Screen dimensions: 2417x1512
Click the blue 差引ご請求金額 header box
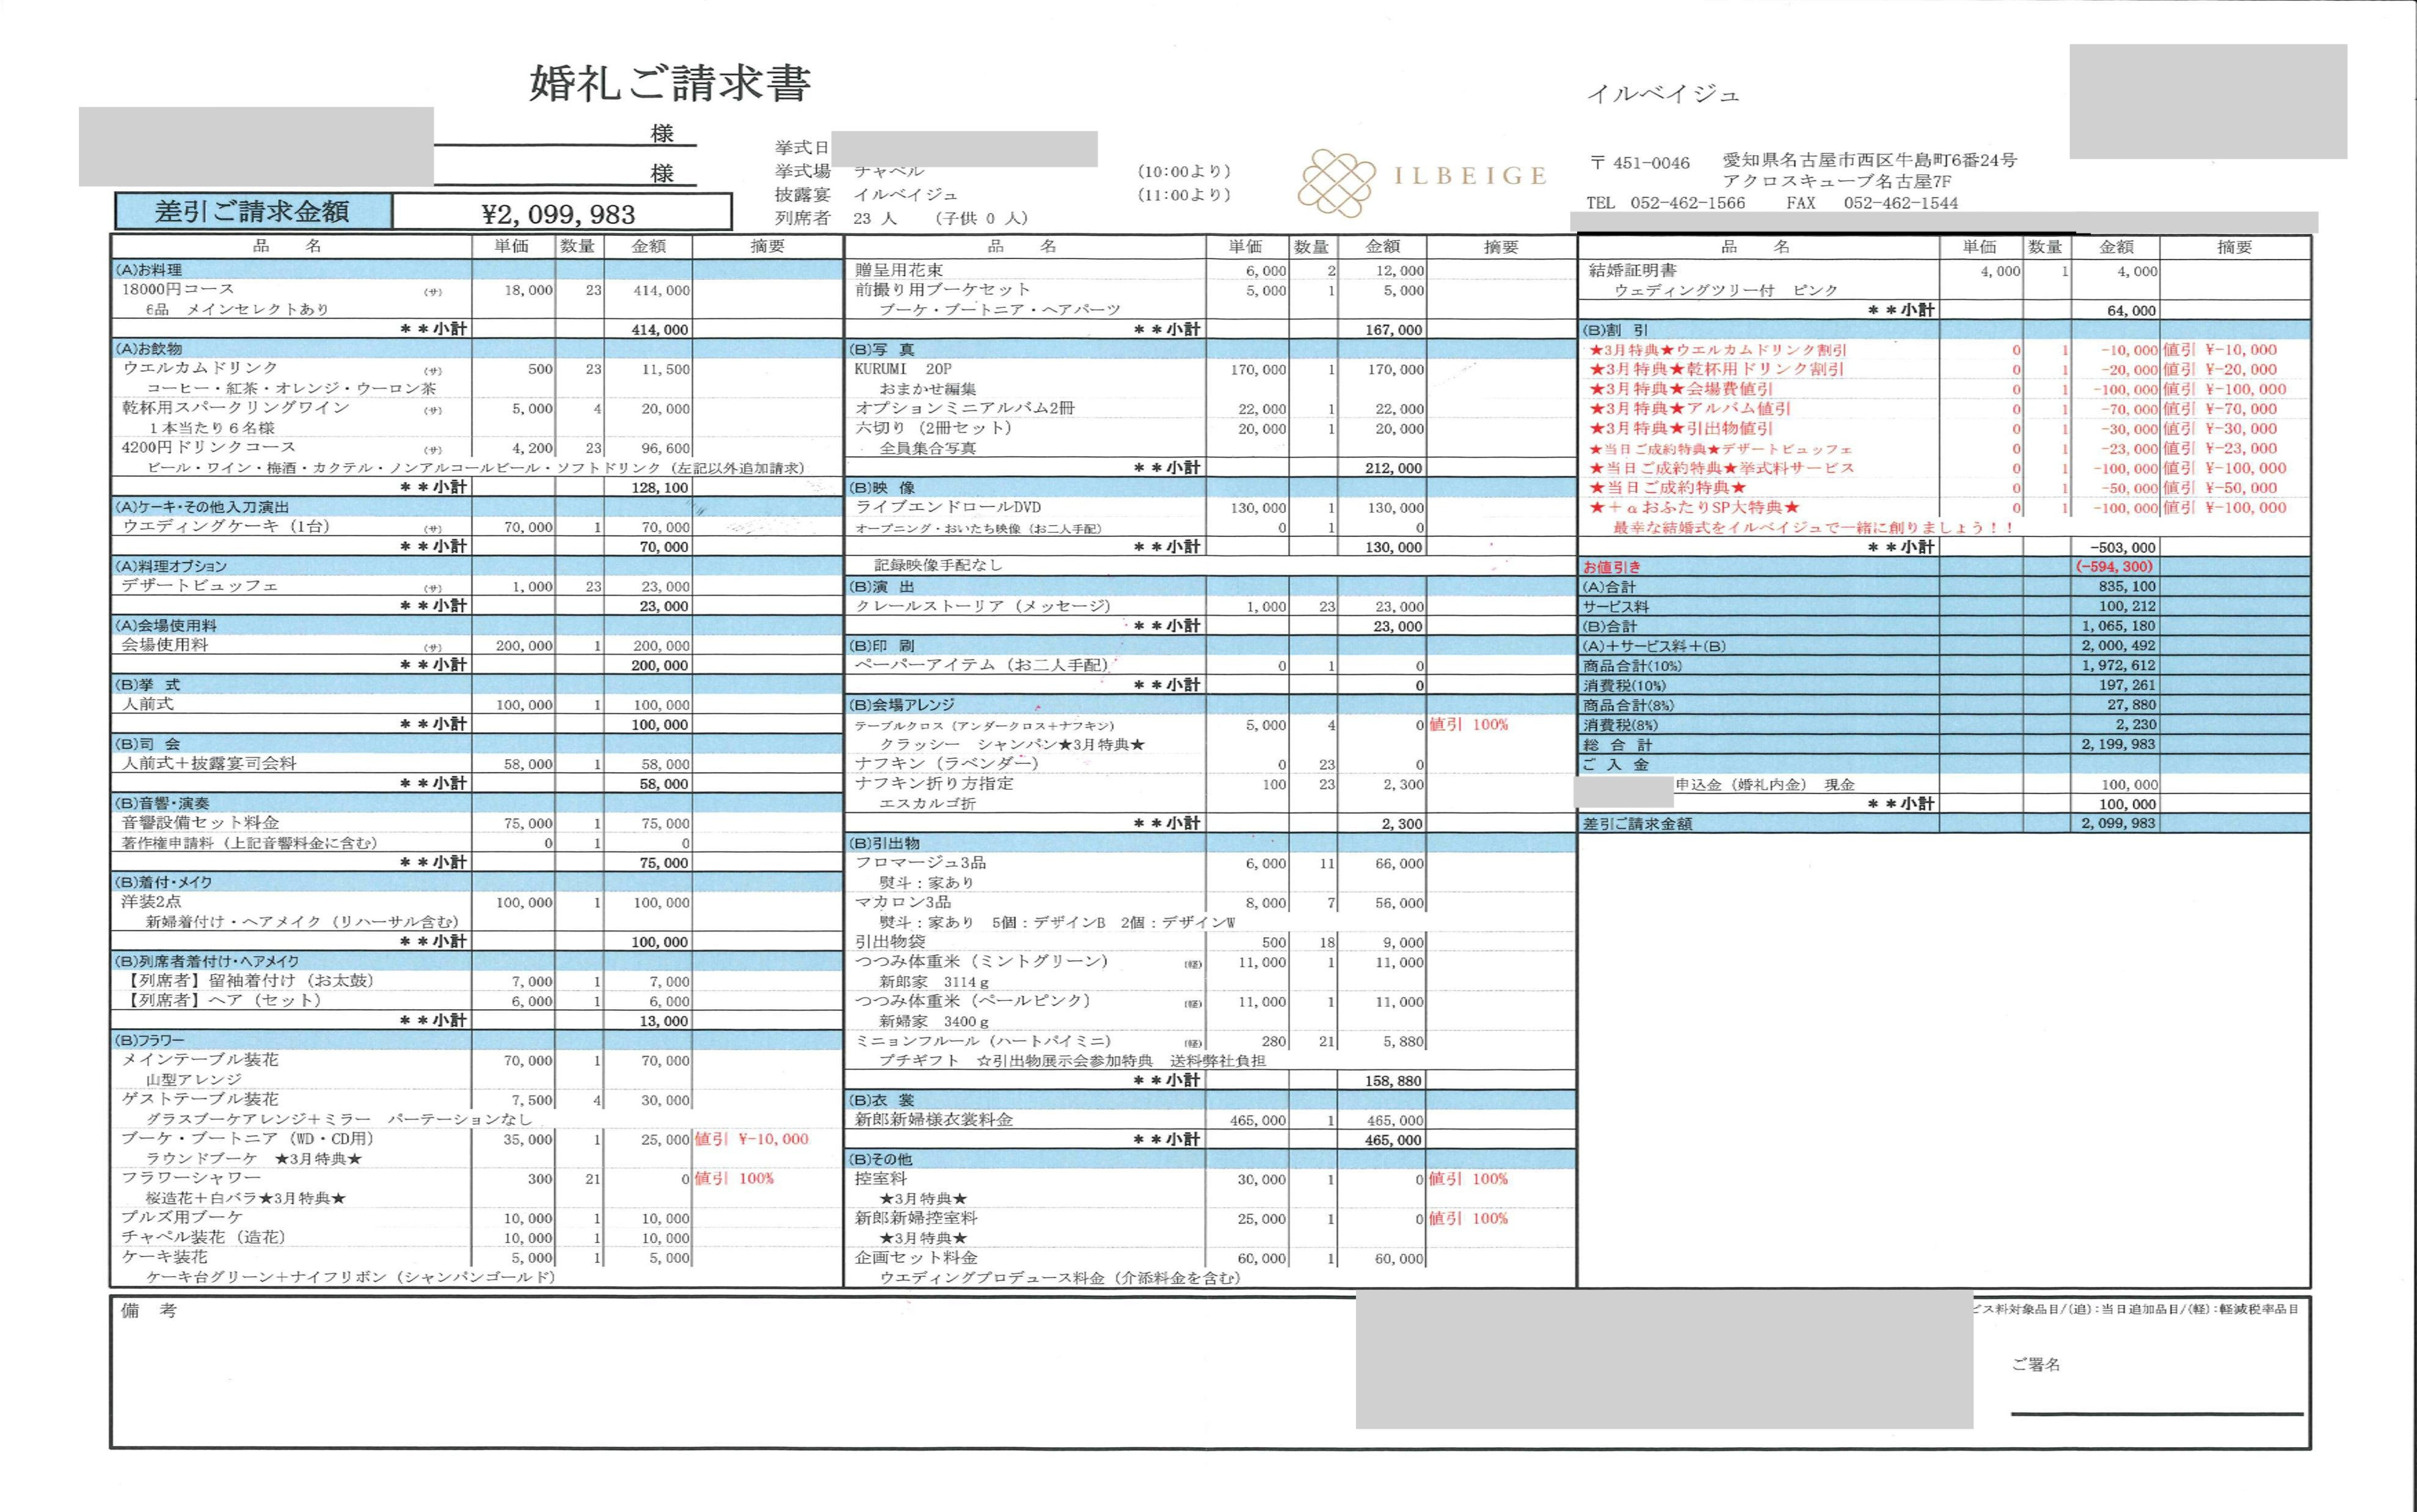tap(252, 211)
